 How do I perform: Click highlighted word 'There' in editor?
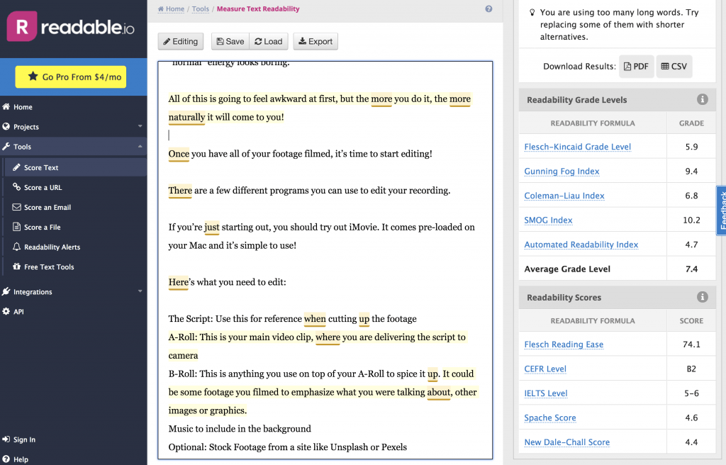tap(180, 191)
